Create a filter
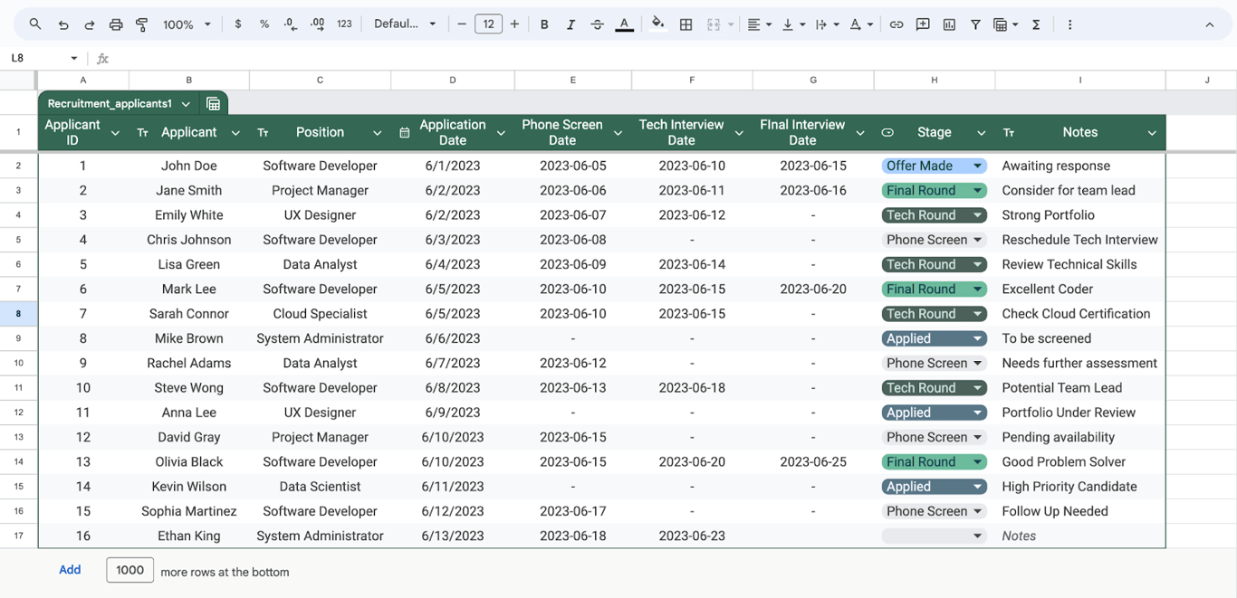The image size is (1237, 598). (x=975, y=24)
